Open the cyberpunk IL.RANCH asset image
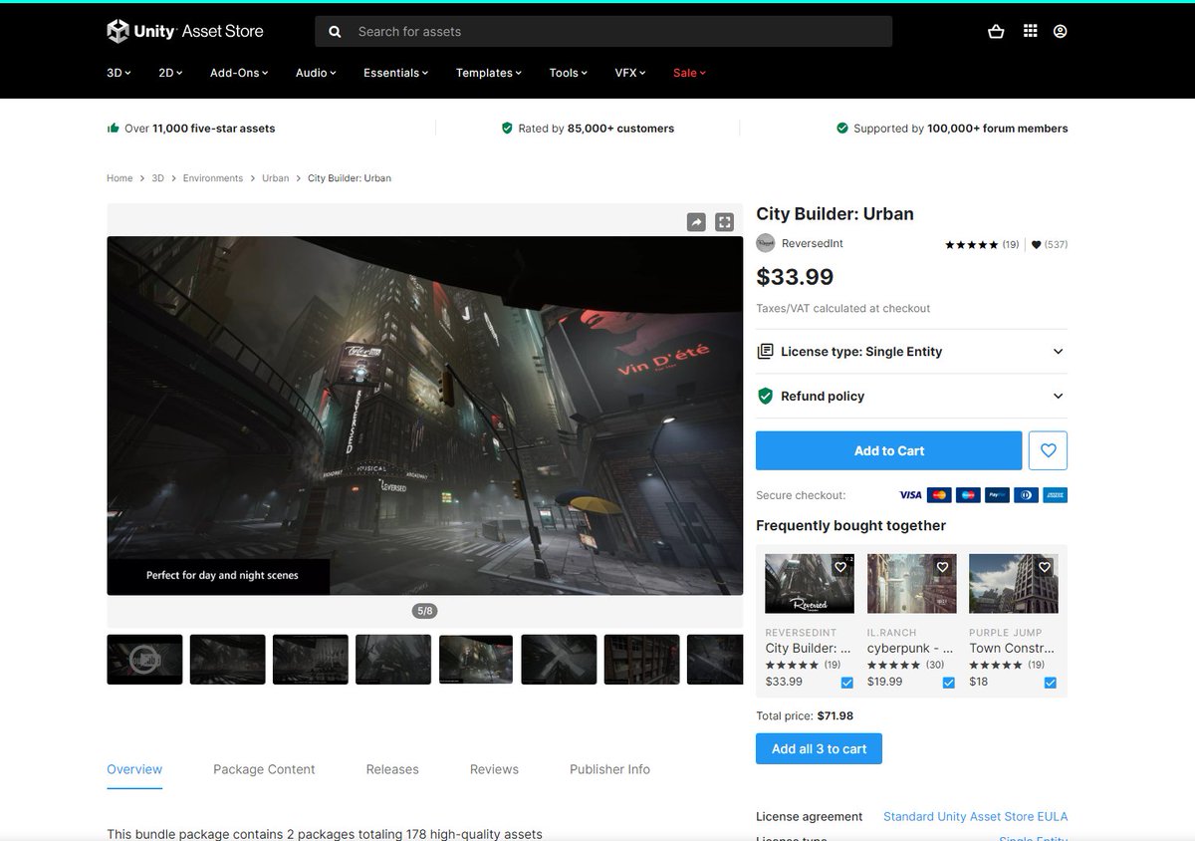This screenshot has height=841, width=1195. (x=911, y=584)
